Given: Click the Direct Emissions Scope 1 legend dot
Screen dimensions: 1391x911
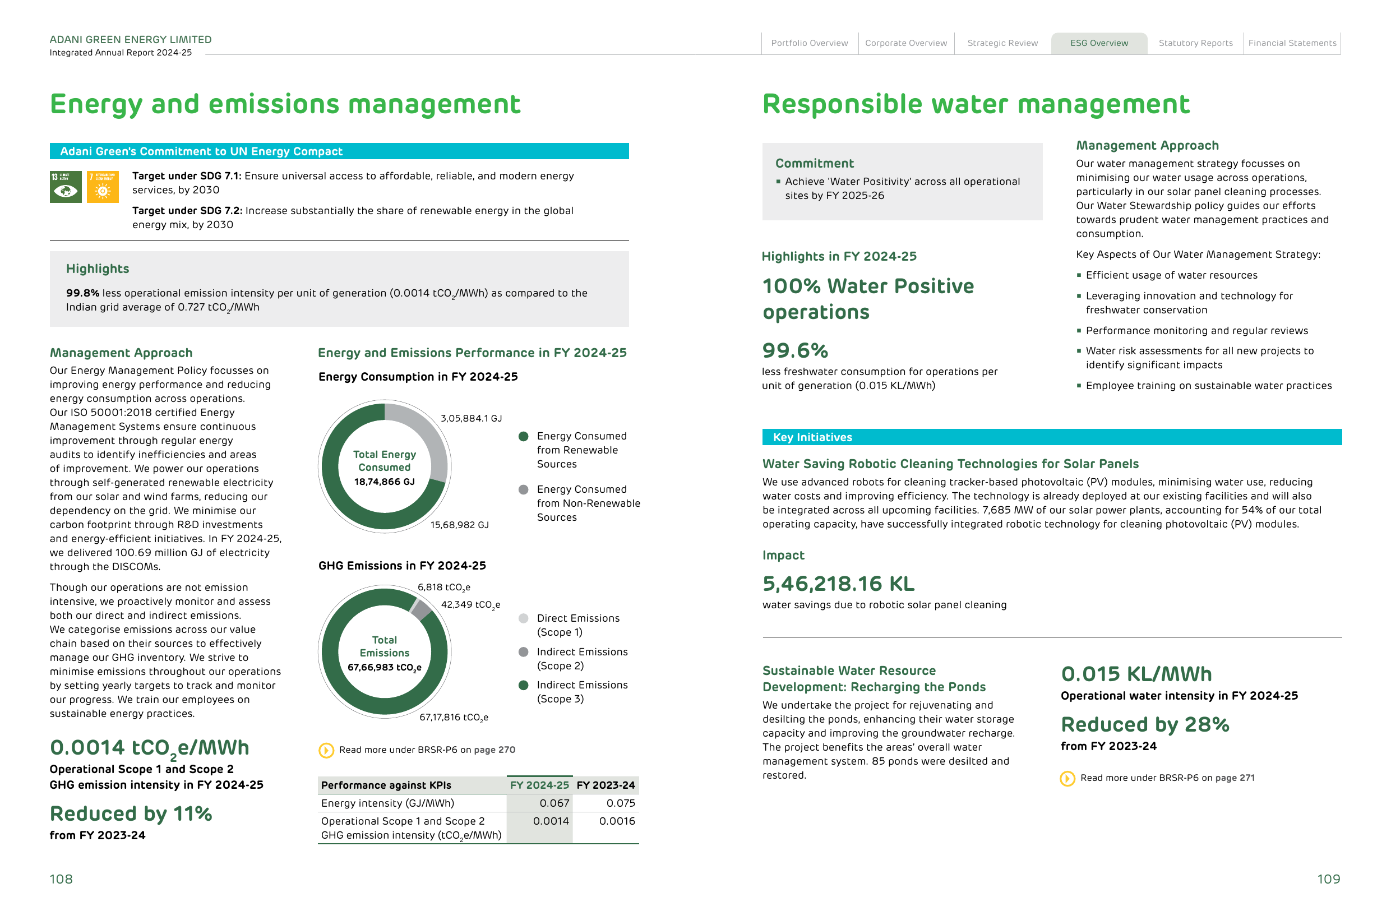Looking at the screenshot, I should tap(524, 618).
